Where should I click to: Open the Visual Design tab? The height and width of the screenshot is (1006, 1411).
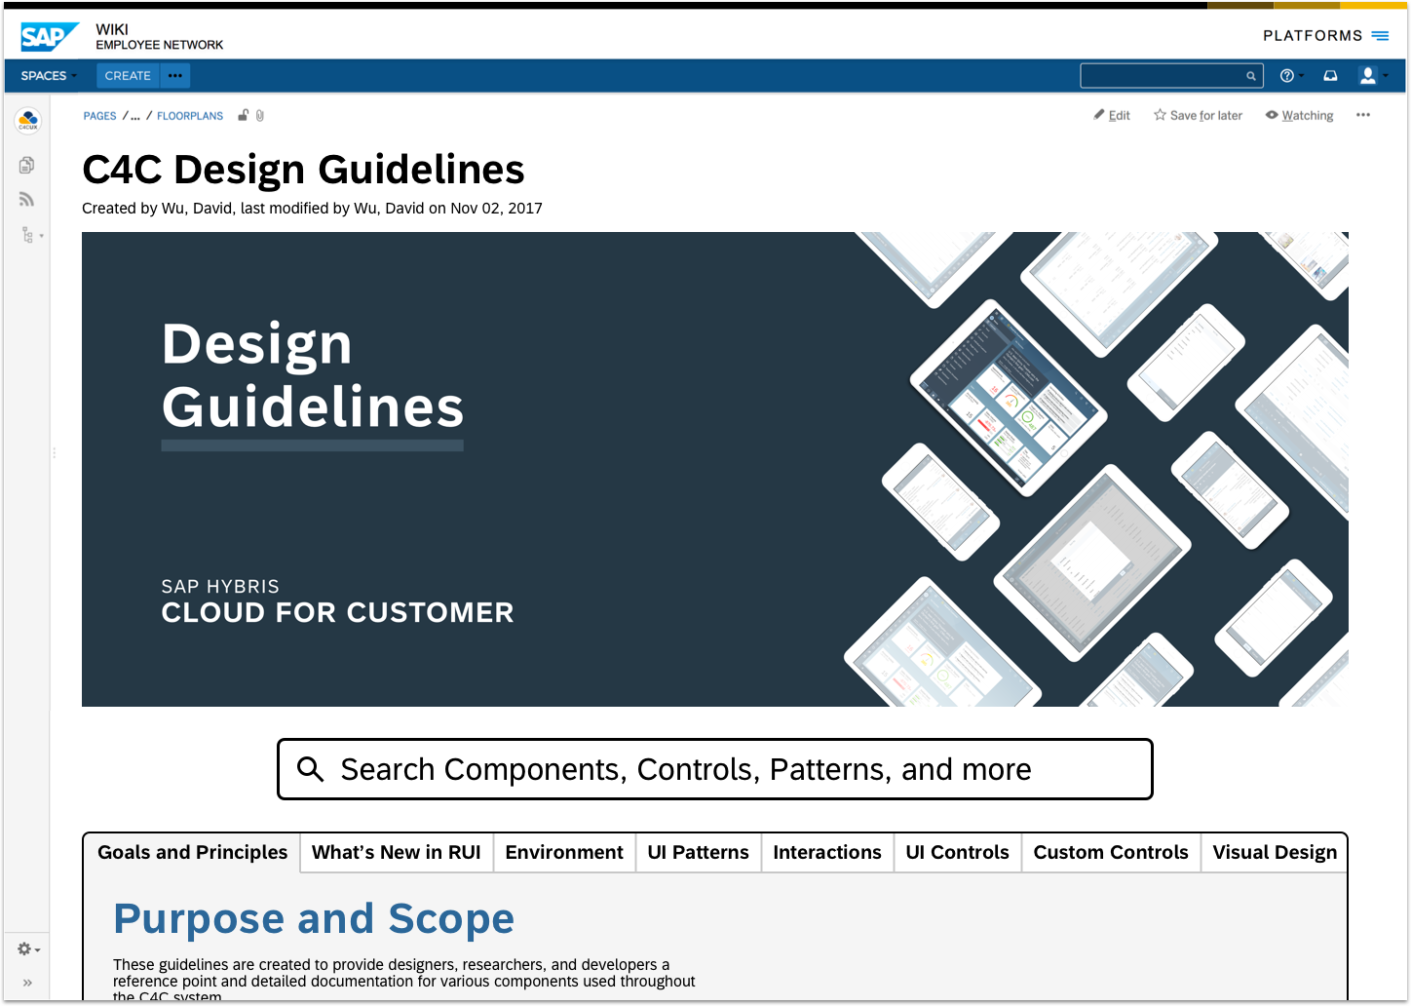1275,852
